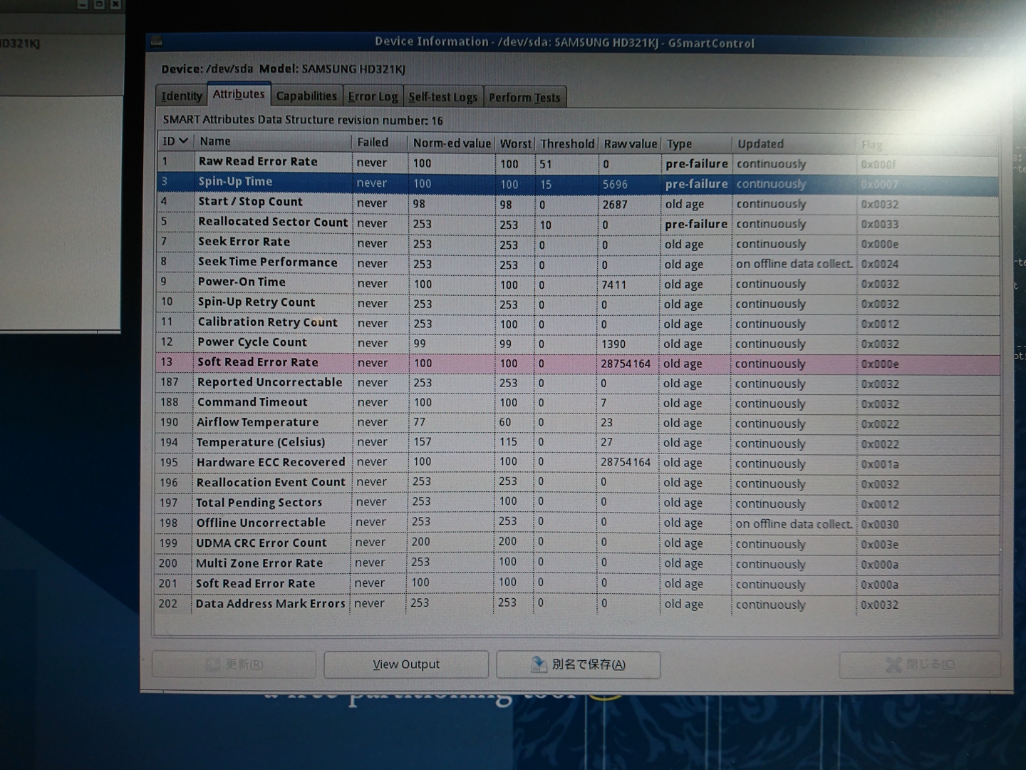1026x770 pixels.
Task: Open the Error Log tab
Action: click(373, 97)
